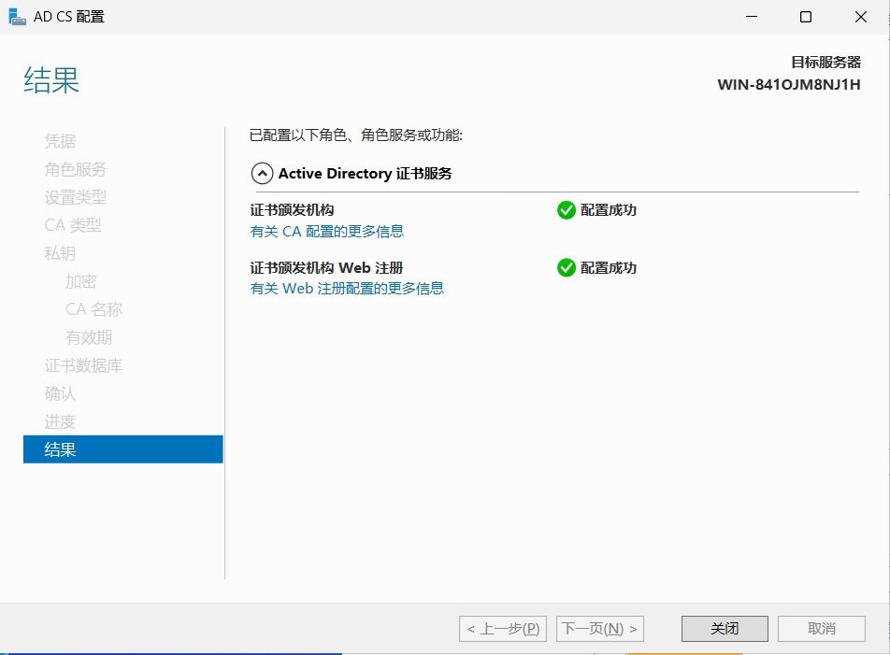Image resolution: width=890 pixels, height=655 pixels.
Task: Collapse the Active Directory 证书服务 section
Action: 262,174
